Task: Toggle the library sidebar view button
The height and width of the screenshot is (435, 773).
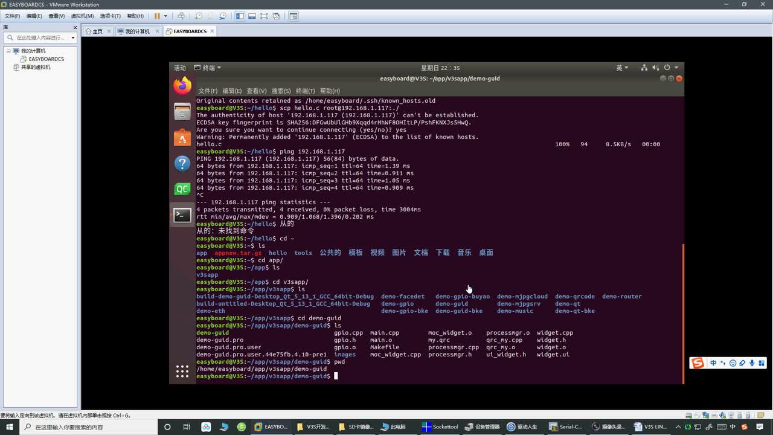Action: (240, 16)
